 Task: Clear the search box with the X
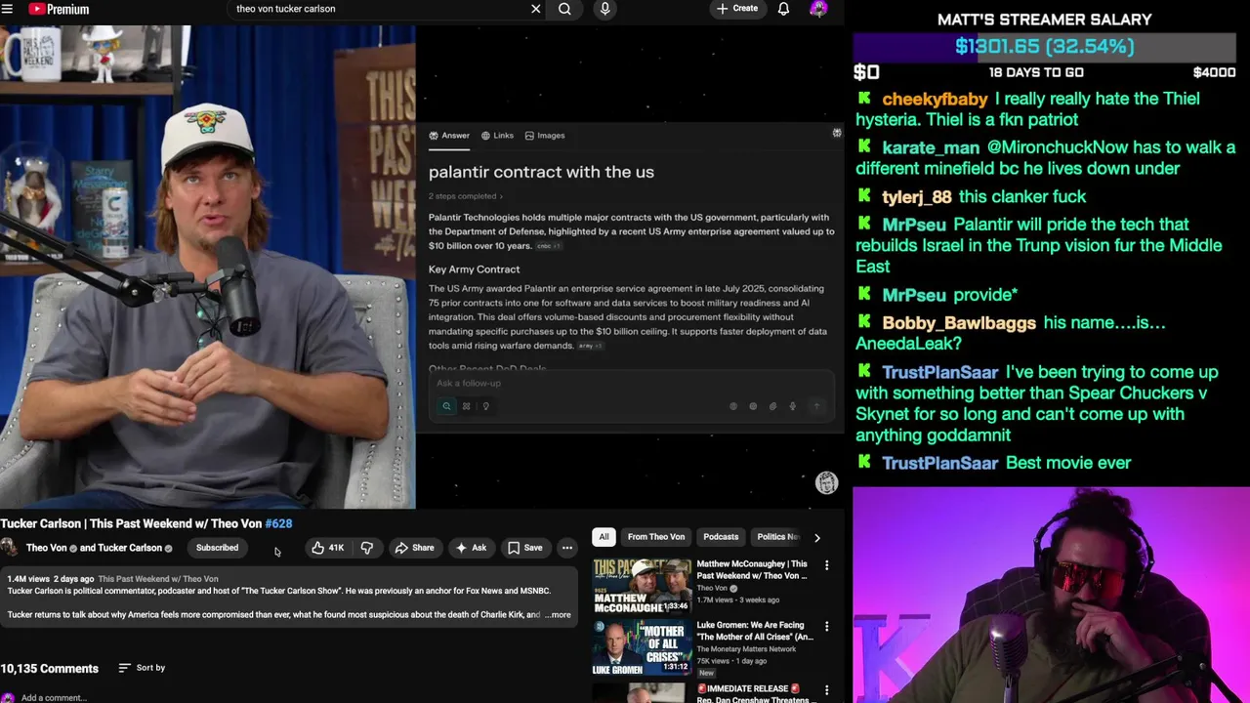pyautogui.click(x=535, y=9)
